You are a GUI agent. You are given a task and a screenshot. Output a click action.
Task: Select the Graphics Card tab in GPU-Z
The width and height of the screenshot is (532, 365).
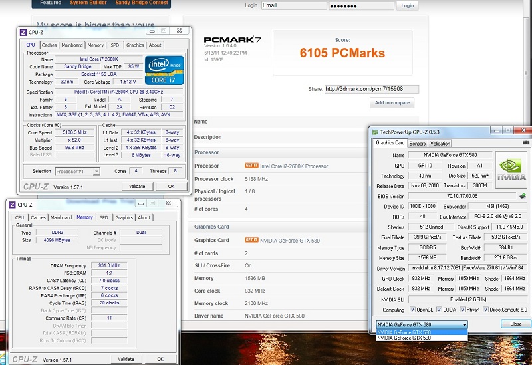(x=390, y=143)
